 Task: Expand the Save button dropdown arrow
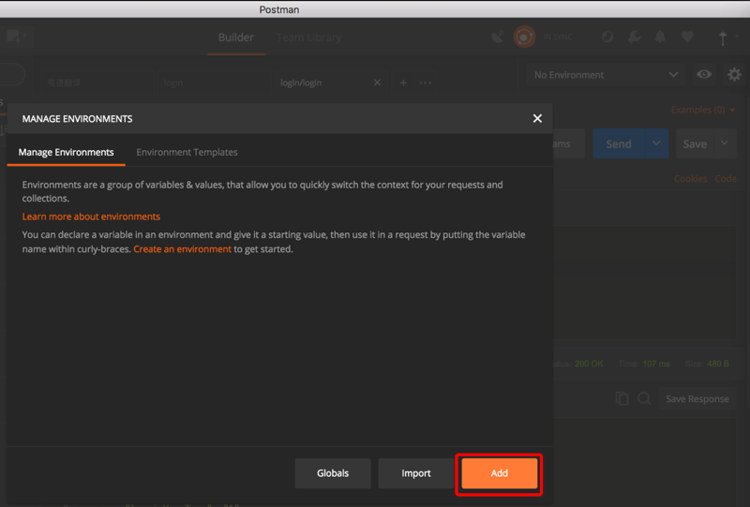724,143
